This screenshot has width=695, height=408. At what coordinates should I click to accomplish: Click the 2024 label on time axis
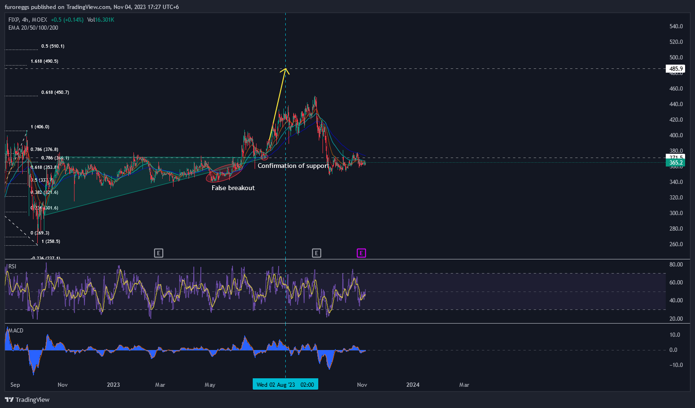pyautogui.click(x=413, y=385)
